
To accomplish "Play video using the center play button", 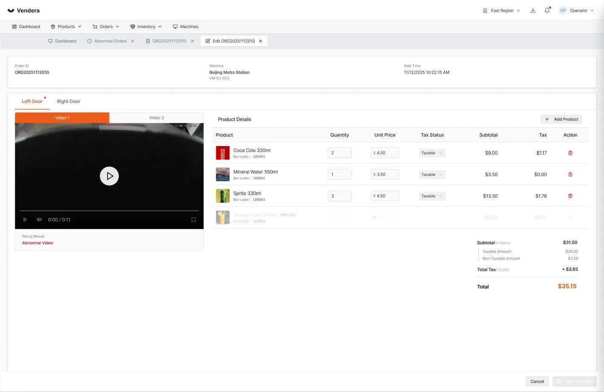I will pyautogui.click(x=109, y=176).
